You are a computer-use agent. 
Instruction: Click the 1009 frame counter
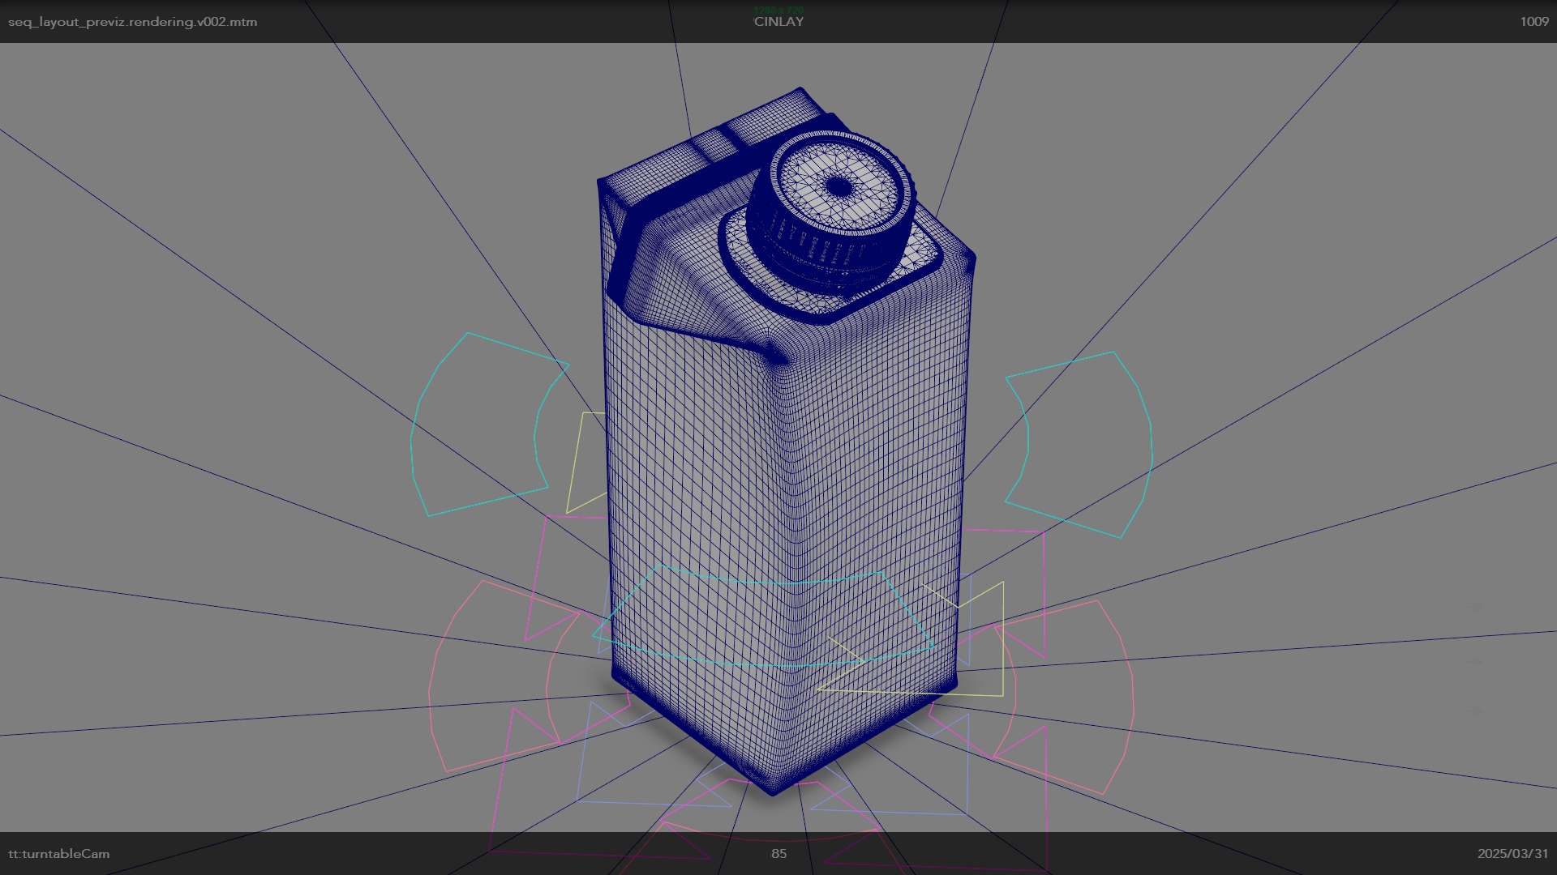point(1533,22)
